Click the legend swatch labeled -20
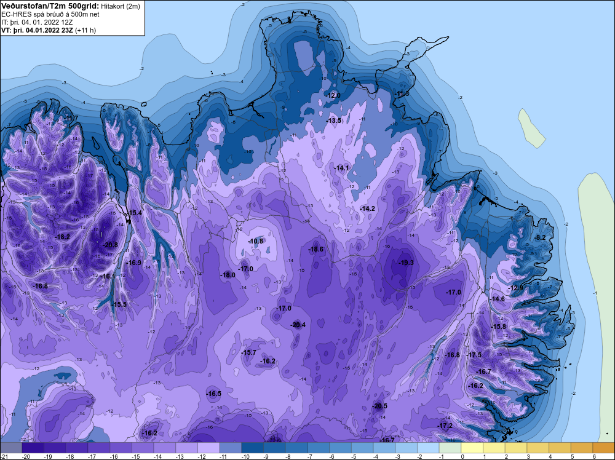Image resolution: width=615 pixels, height=460 pixels. 33,447
